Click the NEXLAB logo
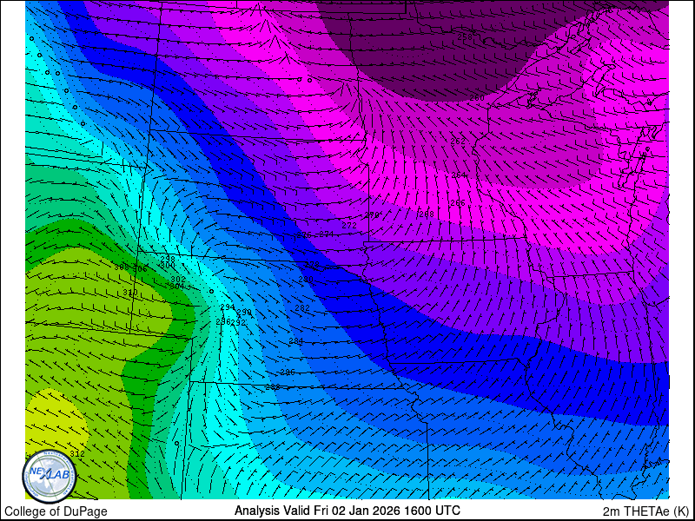Image resolution: width=695 pixels, height=521 pixels. [50, 476]
